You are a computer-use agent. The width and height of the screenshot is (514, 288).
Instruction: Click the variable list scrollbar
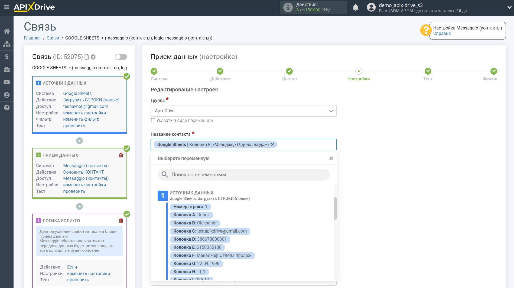click(335, 208)
